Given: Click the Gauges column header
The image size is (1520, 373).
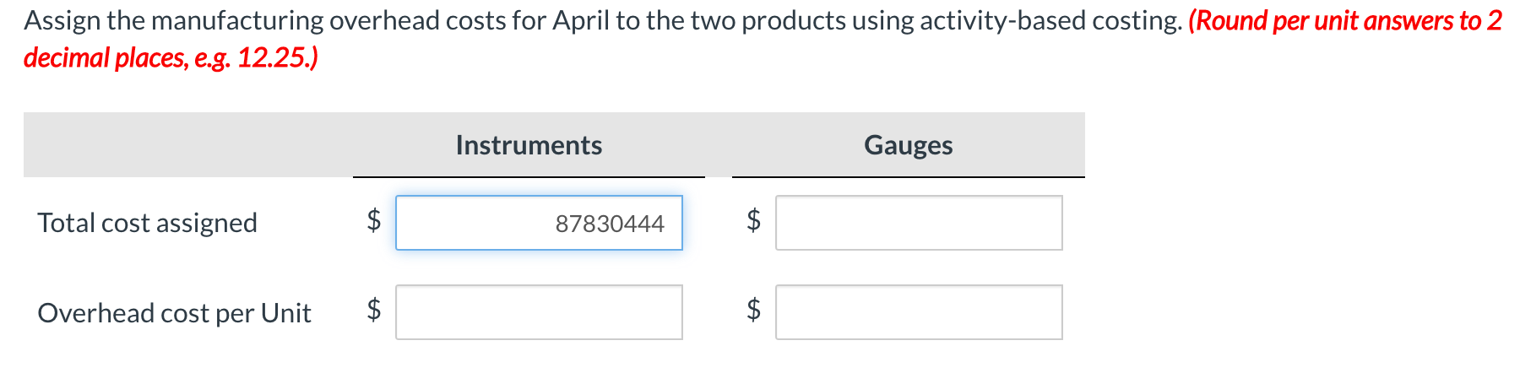Looking at the screenshot, I should (909, 145).
